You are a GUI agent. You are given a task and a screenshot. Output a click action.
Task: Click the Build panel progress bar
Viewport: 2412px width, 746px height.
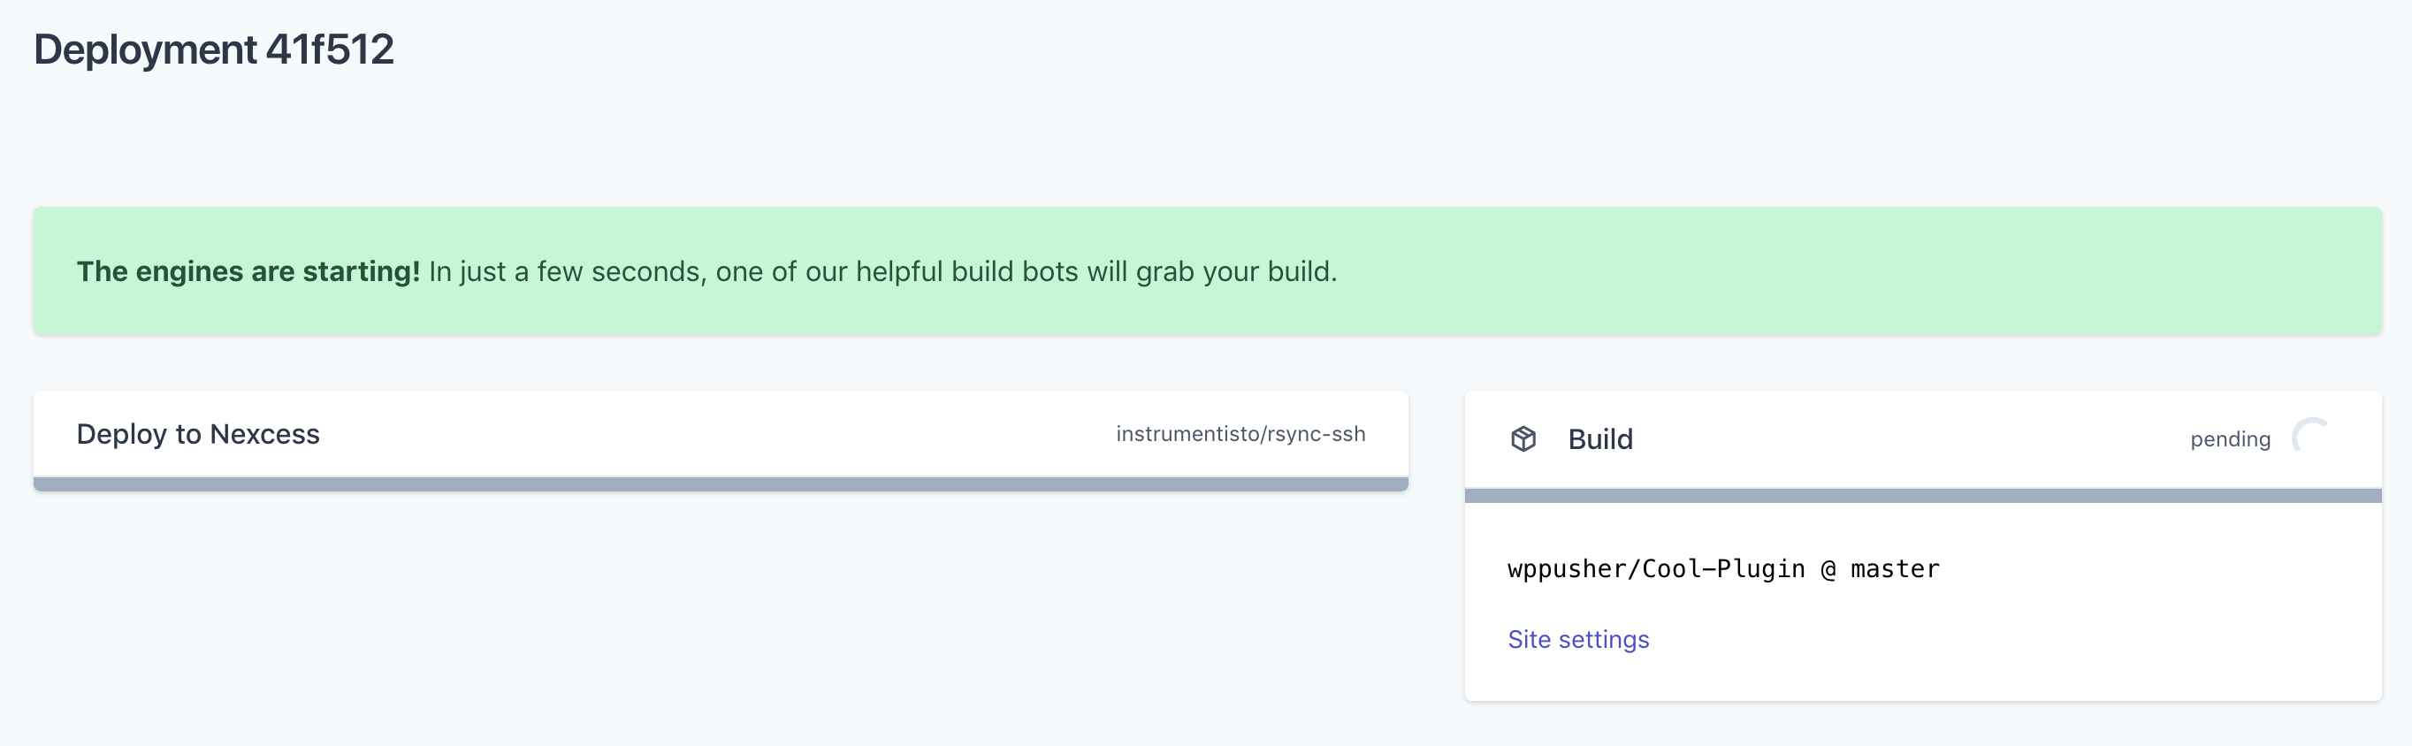coord(1922,496)
